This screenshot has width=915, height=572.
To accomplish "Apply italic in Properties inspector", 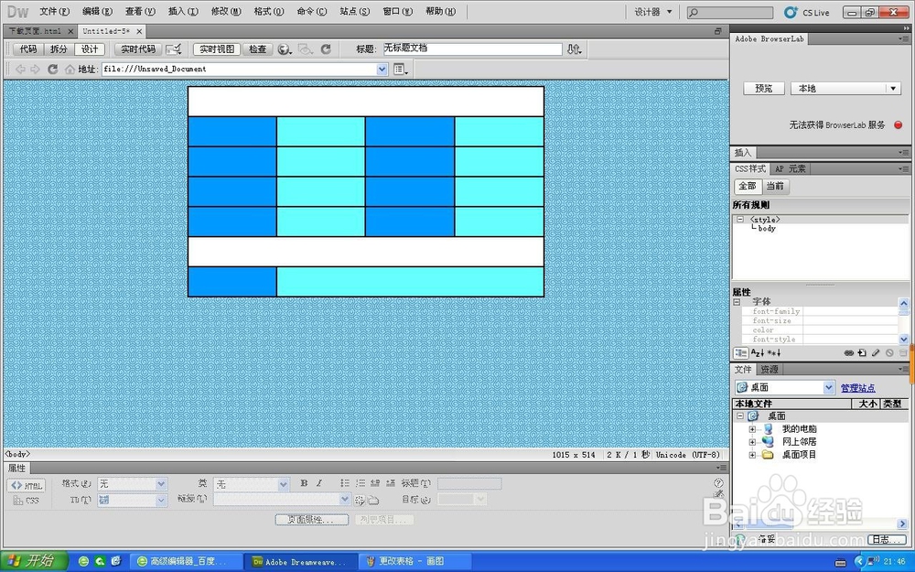I will (319, 483).
